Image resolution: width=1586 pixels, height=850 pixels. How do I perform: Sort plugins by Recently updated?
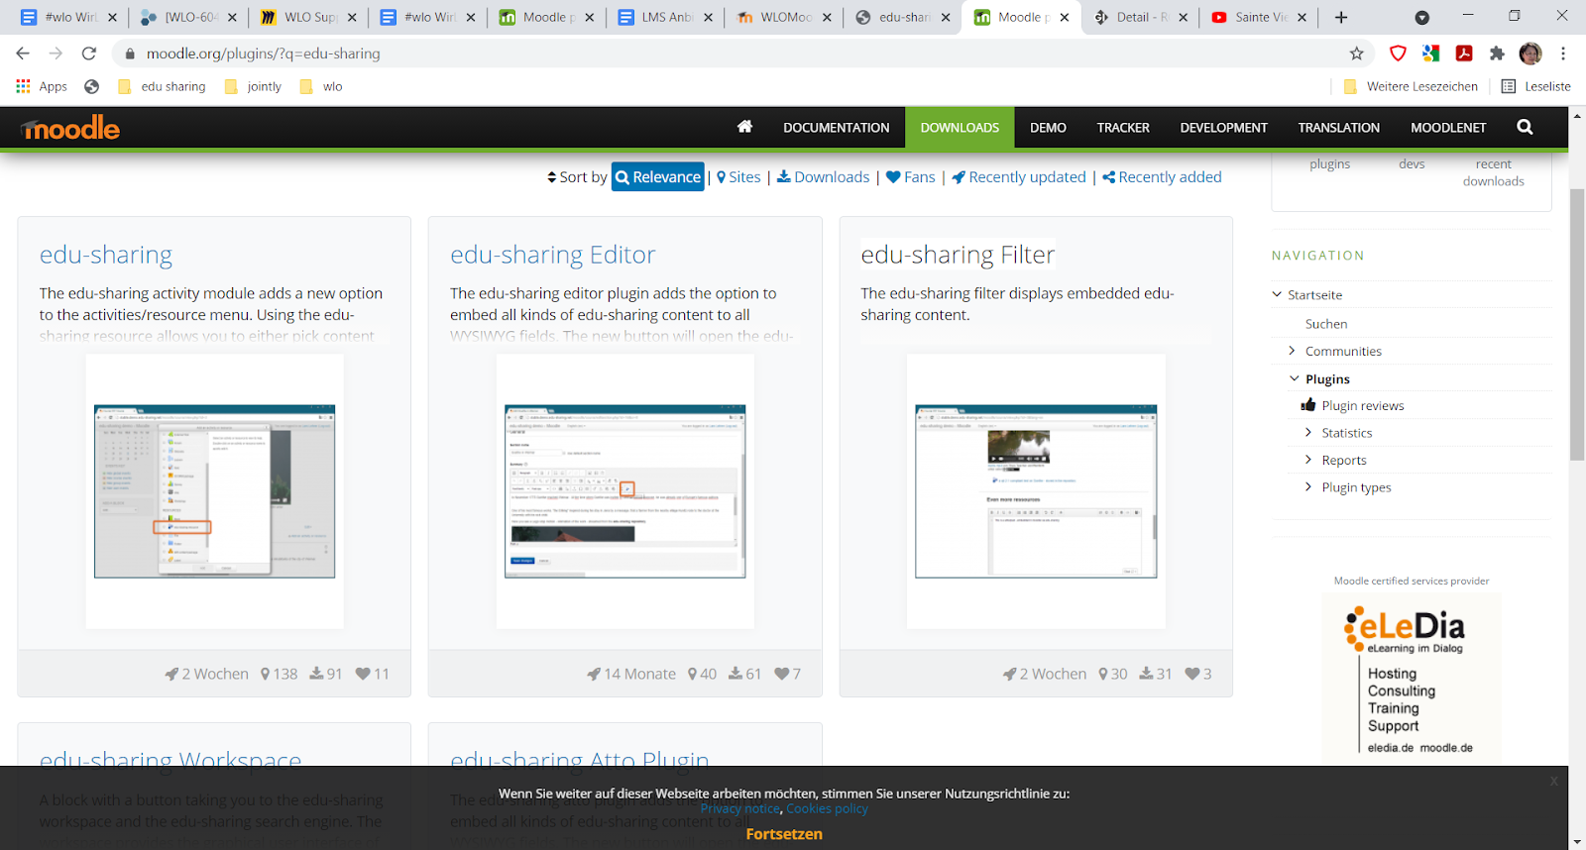pos(1018,176)
